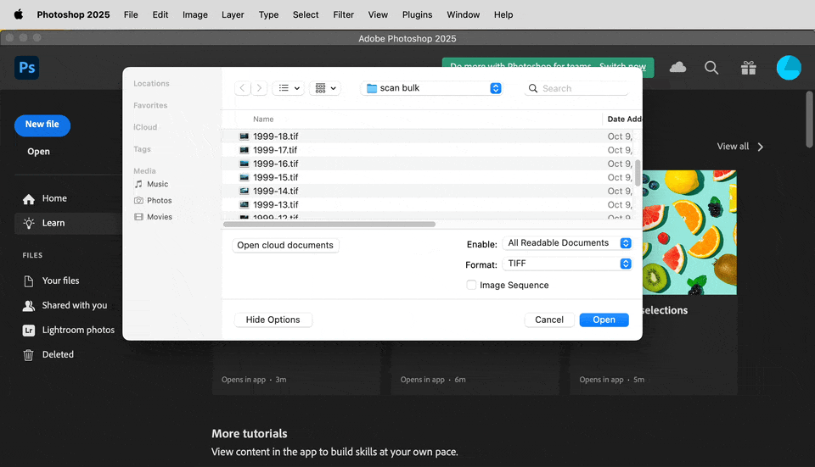Cancel the open file dialog
This screenshot has height=467, width=815.
point(549,320)
